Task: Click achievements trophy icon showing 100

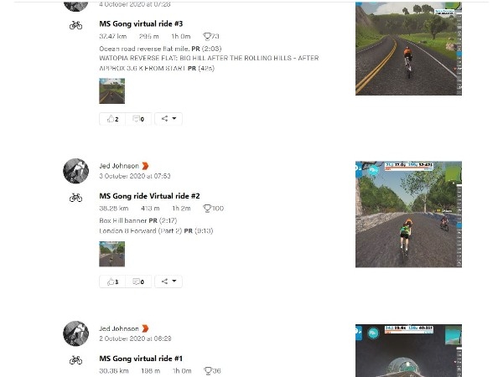Action: pos(208,209)
